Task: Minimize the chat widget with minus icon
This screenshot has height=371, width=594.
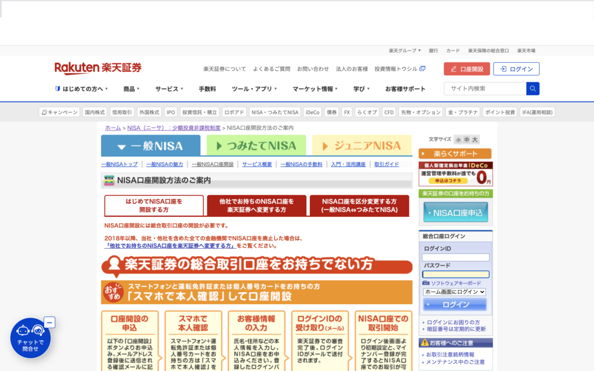Action: click(x=49, y=322)
